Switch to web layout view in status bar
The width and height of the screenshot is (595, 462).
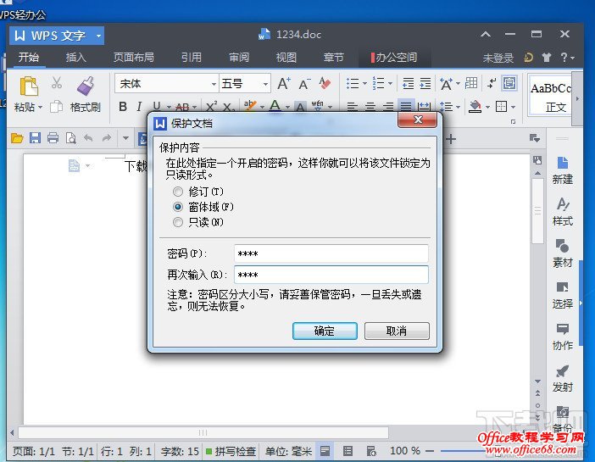point(370,451)
